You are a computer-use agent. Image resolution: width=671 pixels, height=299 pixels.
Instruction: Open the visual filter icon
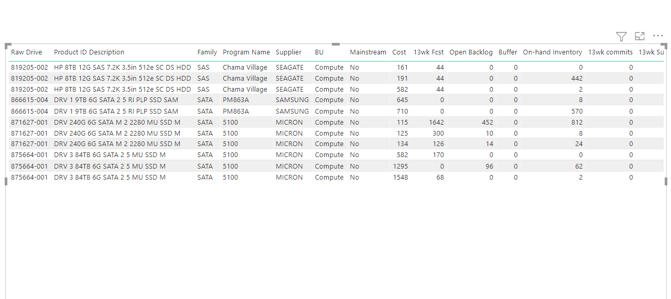pos(621,36)
